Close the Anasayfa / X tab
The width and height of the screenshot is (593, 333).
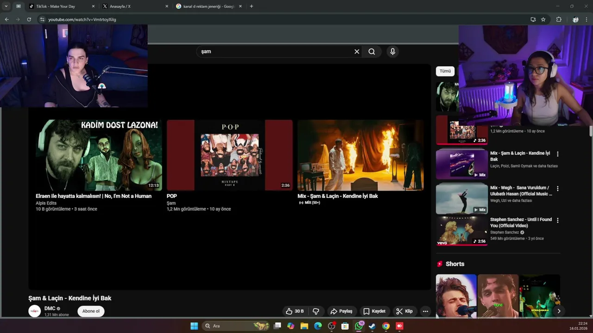click(167, 6)
